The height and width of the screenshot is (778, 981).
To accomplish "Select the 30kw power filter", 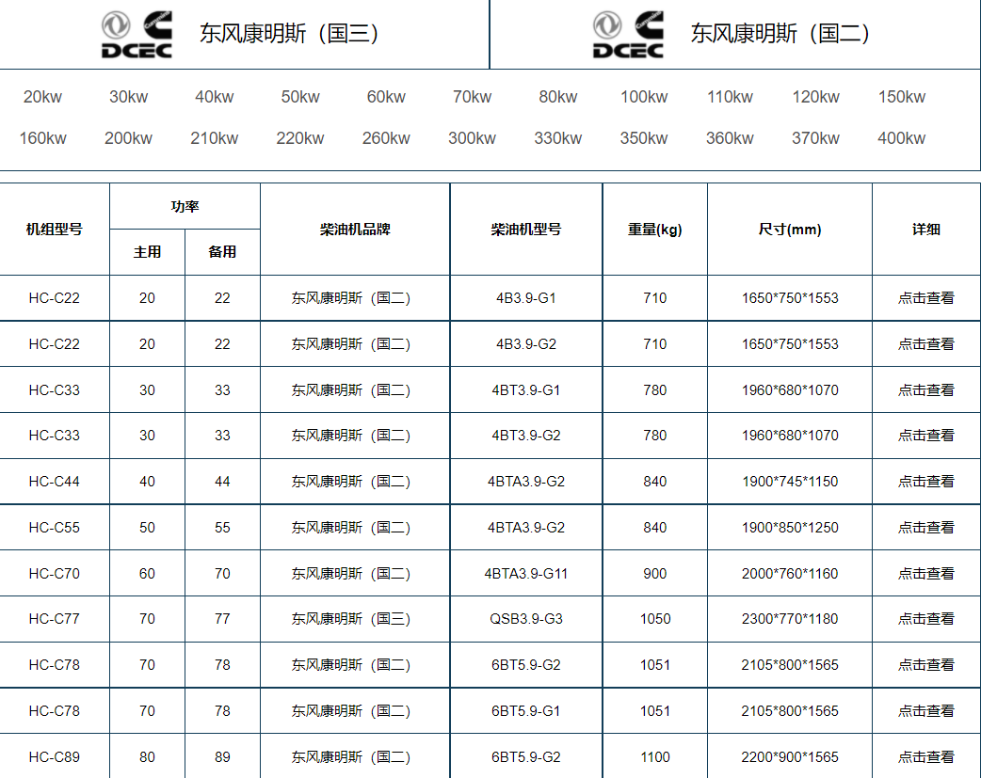I will 128,97.
